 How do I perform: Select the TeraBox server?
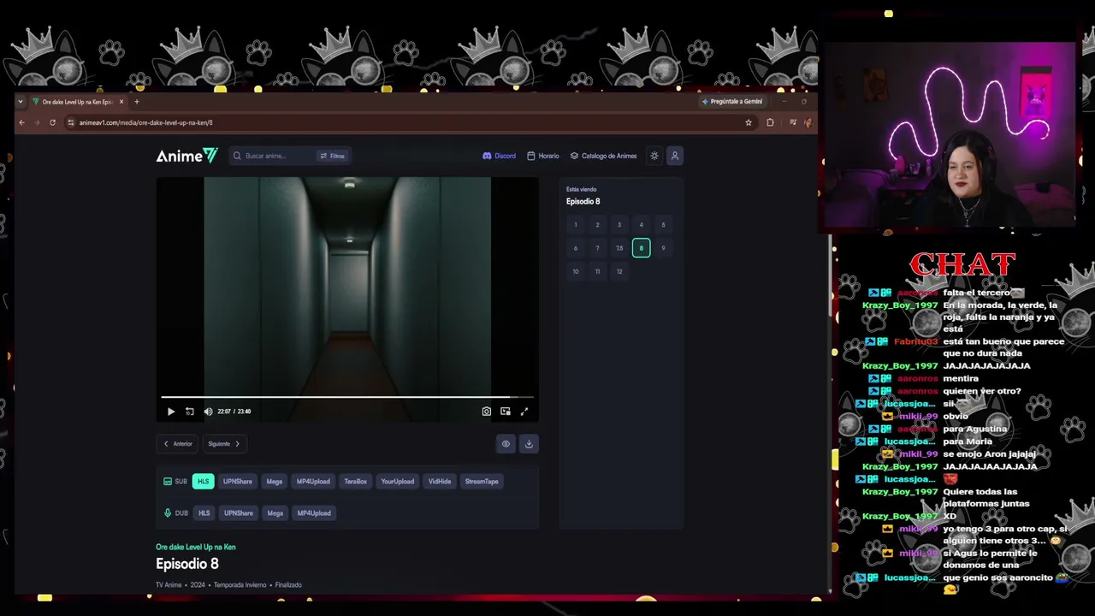point(356,482)
